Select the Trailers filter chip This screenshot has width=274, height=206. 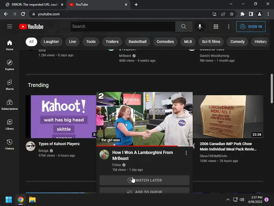click(112, 42)
